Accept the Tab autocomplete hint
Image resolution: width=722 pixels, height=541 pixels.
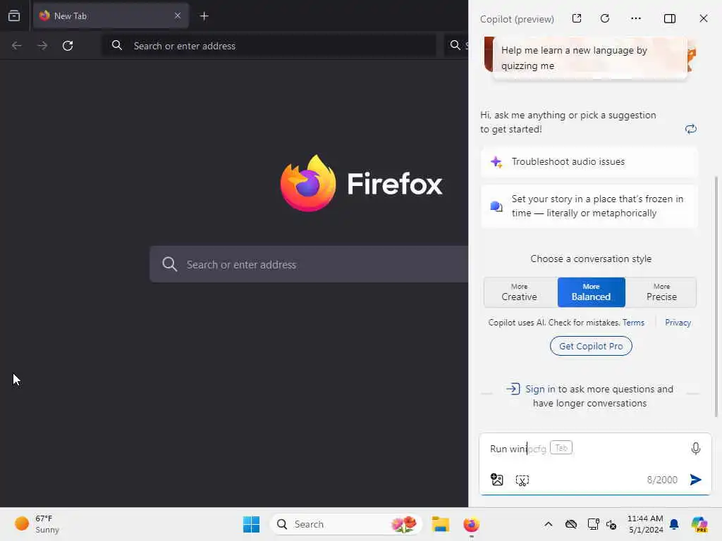[561, 447]
